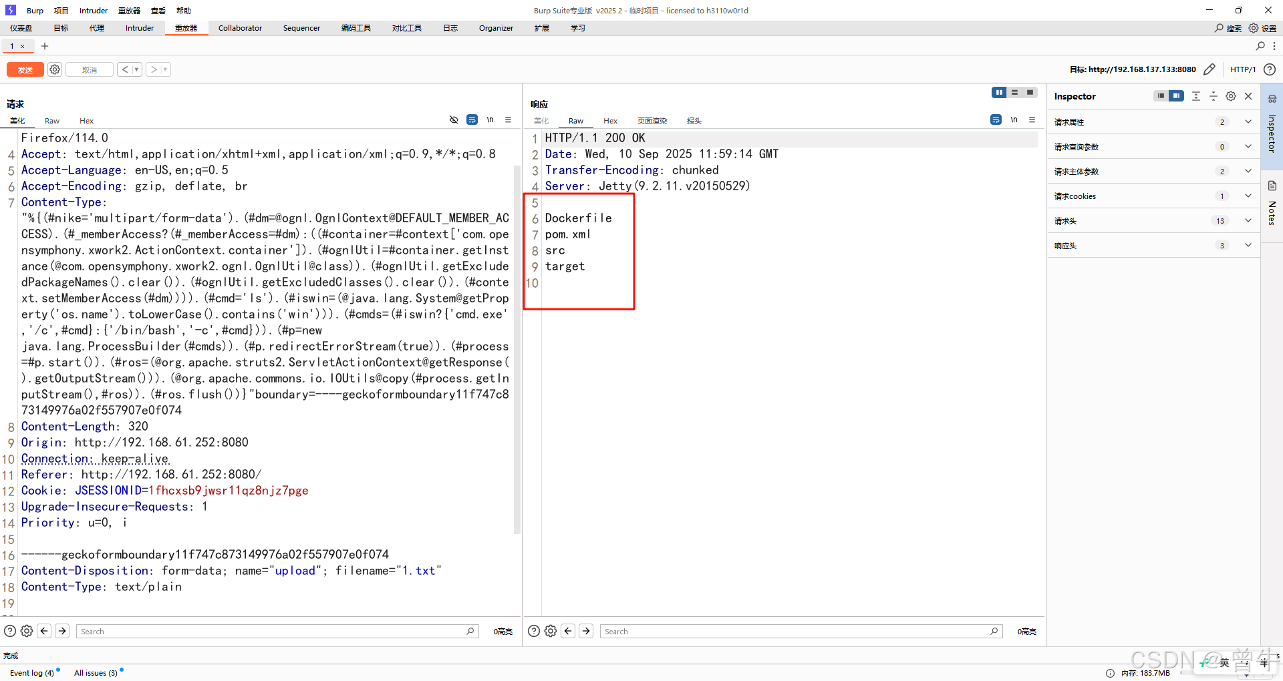The height and width of the screenshot is (681, 1283).
Task: Dock the Inspector panel to the left
Action: 1161,96
